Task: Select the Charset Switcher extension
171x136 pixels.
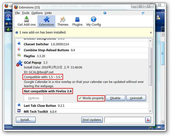Action: (82, 44)
